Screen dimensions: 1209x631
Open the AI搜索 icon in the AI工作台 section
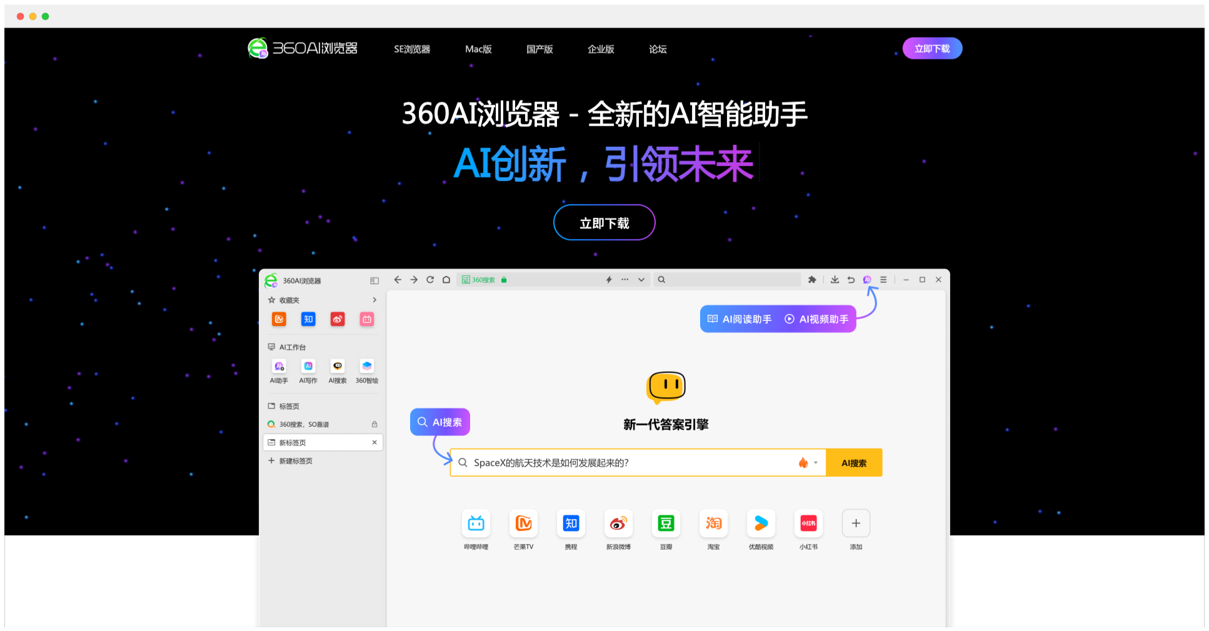(x=338, y=371)
